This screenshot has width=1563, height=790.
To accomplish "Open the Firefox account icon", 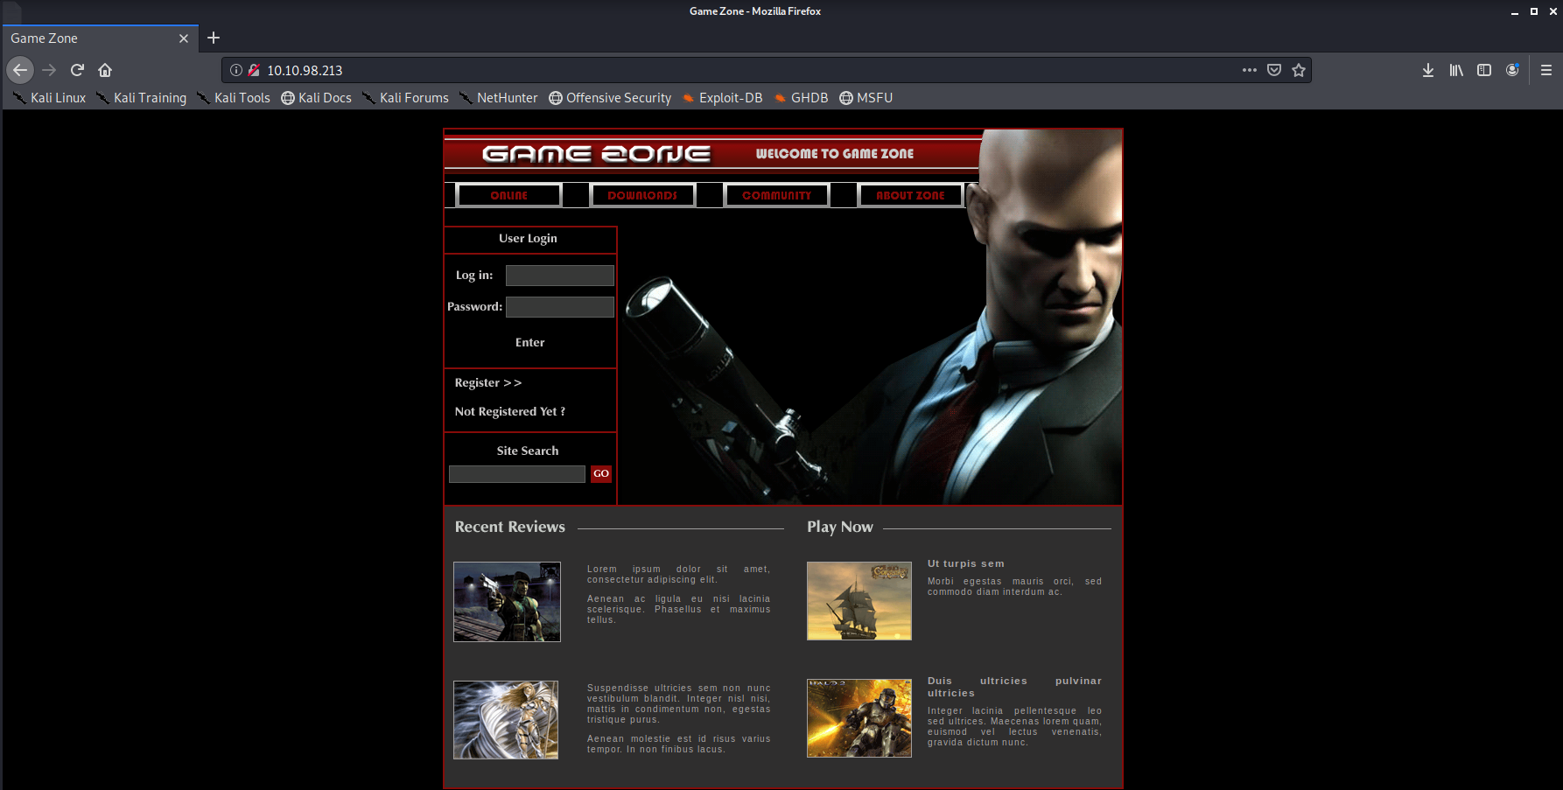I will pyautogui.click(x=1512, y=70).
